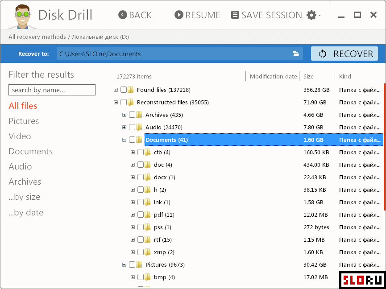Viewport: 386px width, 289px height.
Task: Click the rtf folder icon
Action: pyautogui.click(x=147, y=239)
